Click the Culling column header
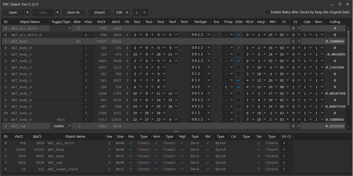 335,22
